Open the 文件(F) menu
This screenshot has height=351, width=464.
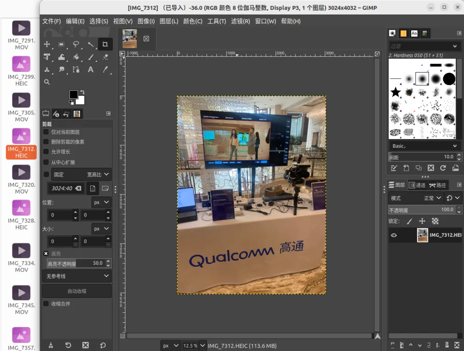click(52, 21)
